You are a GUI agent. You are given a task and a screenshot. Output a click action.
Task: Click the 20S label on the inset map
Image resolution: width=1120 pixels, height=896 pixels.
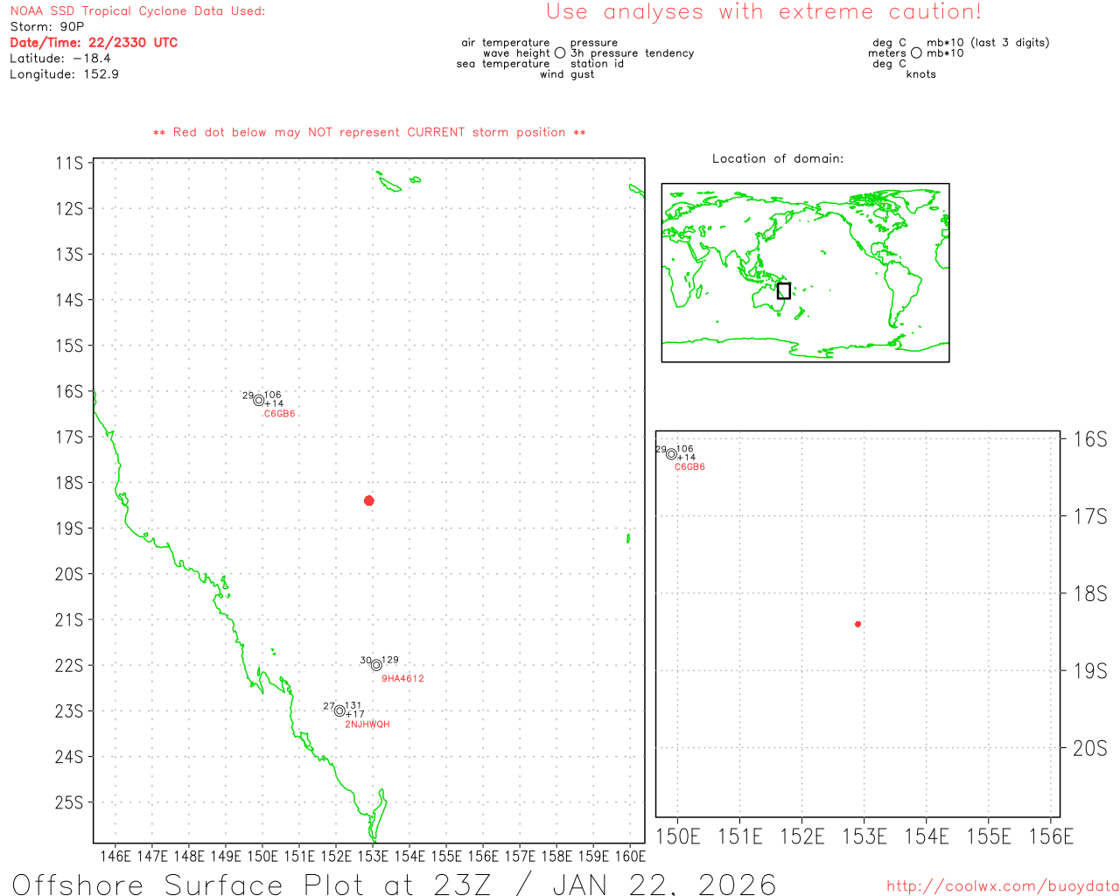click(1090, 749)
